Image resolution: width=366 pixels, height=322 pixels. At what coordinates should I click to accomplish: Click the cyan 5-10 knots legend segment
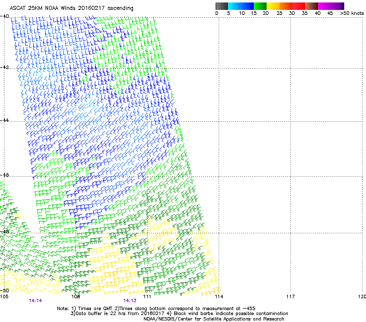click(234, 6)
